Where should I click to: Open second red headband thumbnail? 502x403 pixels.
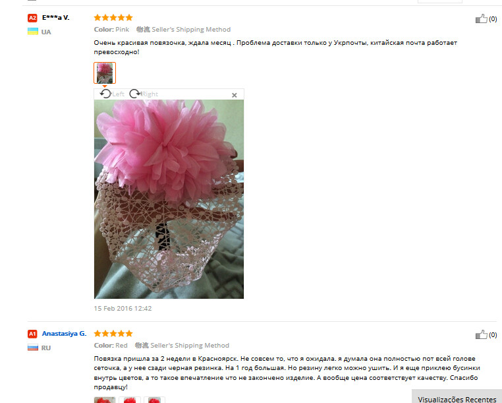tap(130, 400)
